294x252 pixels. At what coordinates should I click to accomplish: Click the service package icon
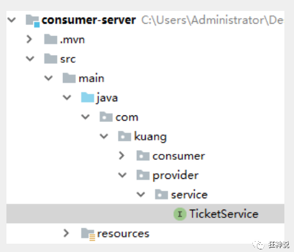(161, 194)
